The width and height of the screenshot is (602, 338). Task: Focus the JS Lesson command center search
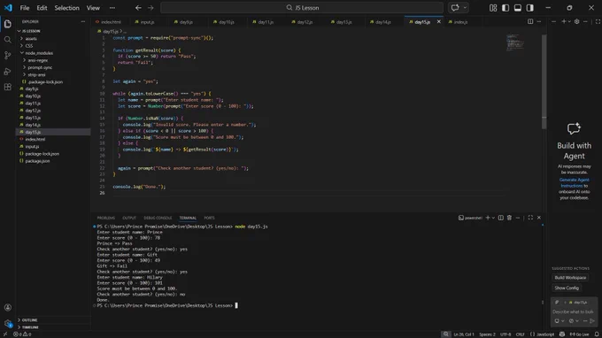[x=302, y=8]
